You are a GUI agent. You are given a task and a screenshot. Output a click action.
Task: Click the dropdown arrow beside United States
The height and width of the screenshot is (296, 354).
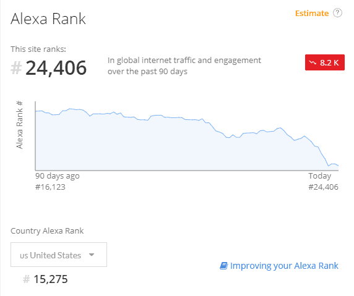(x=92, y=255)
